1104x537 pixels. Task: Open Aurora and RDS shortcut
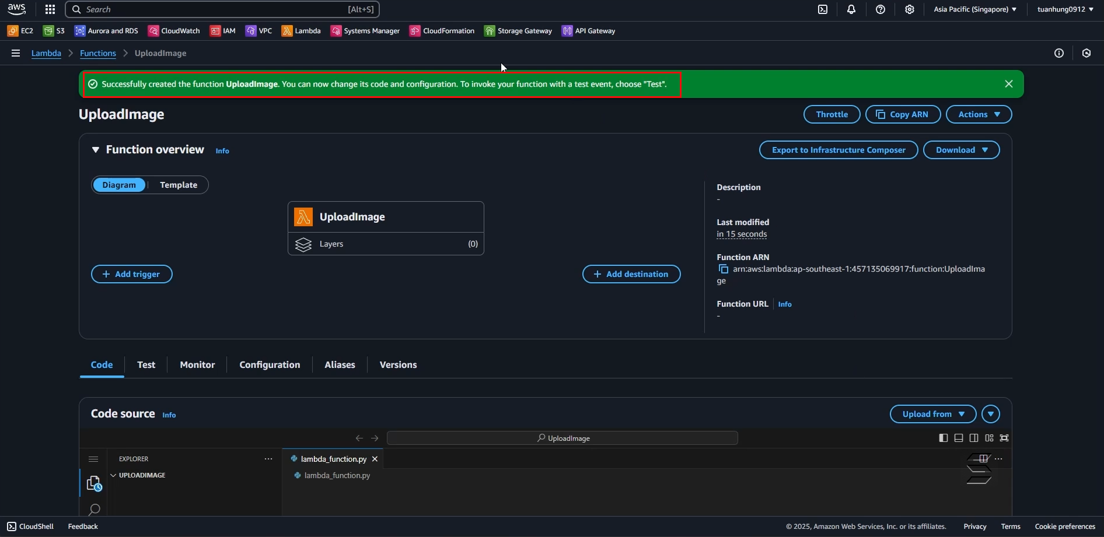click(x=106, y=31)
